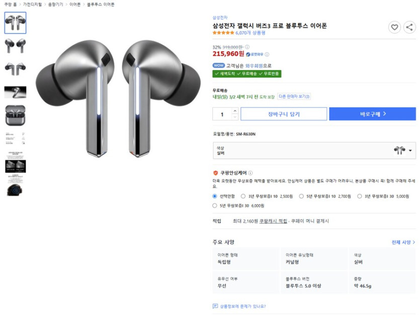Screen dimensions: 420x321
Task: Decrease quantity with the down arrow
Action: point(235,117)
